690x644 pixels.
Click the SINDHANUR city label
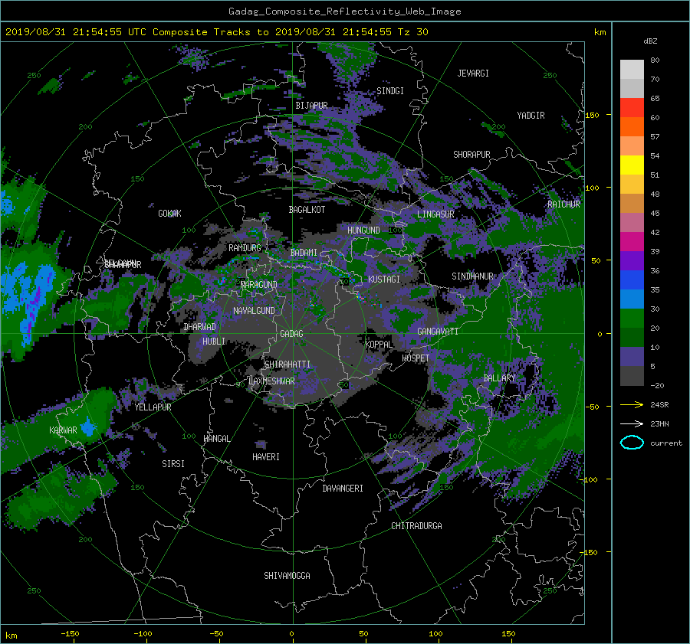tap(472, 276)
